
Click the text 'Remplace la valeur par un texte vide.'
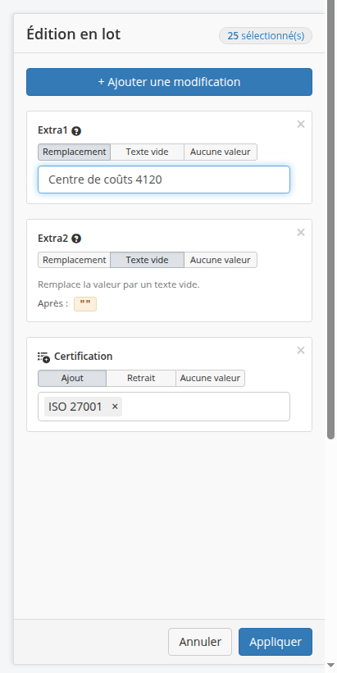click(119, 284)
